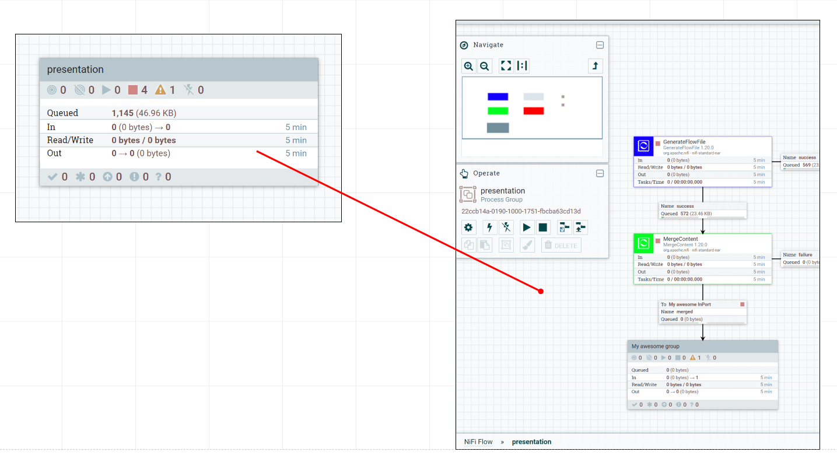Collapse the Navigate panel
Image resolution: width=837 pixels, height=455 pixels.
coord(600,45)
